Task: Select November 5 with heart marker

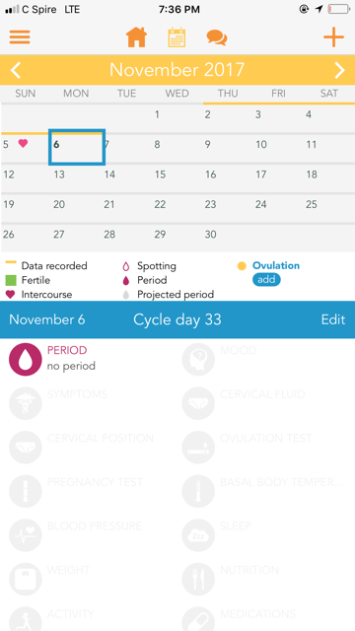Action: [25, 148]
